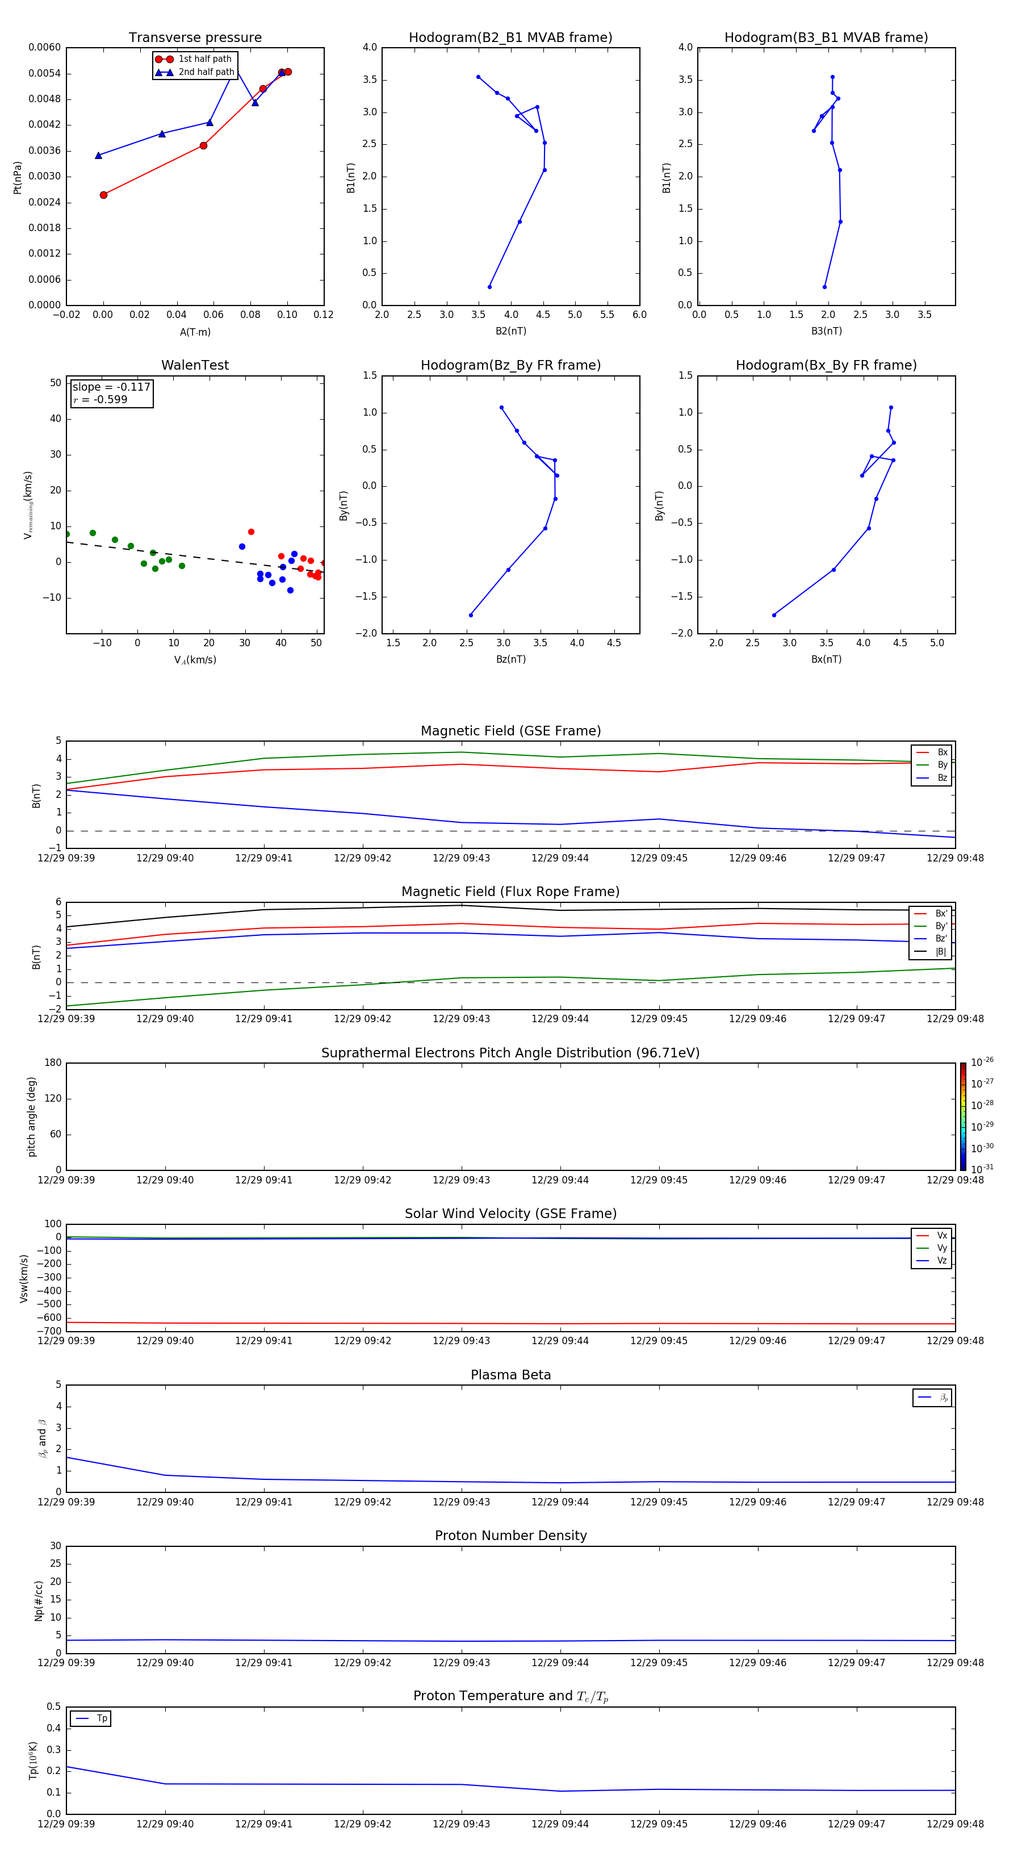Screen dimensions: 1022x1874
Task: Click the 'Plasma Beta' panel title
Action: (510, 1375)
